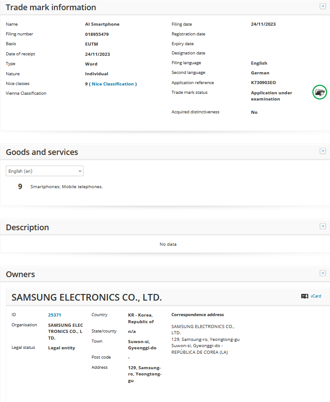Click the class number 9 in Goods and services
The image size is (330, 402).
coord(20,186)
